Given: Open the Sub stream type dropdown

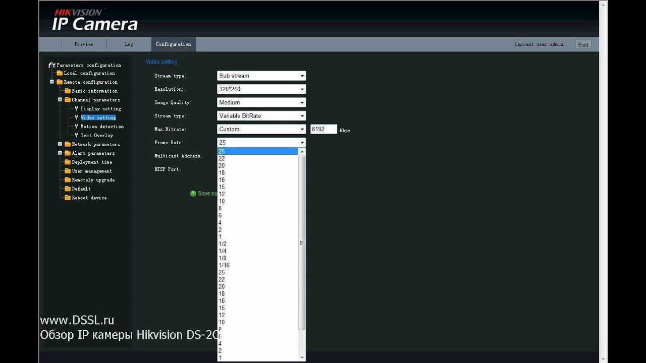Looking at the screenshot, I should click(x=261, y=76).
